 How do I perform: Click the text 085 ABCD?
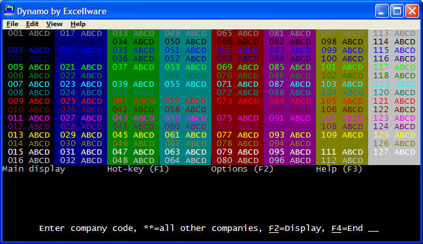290,67
